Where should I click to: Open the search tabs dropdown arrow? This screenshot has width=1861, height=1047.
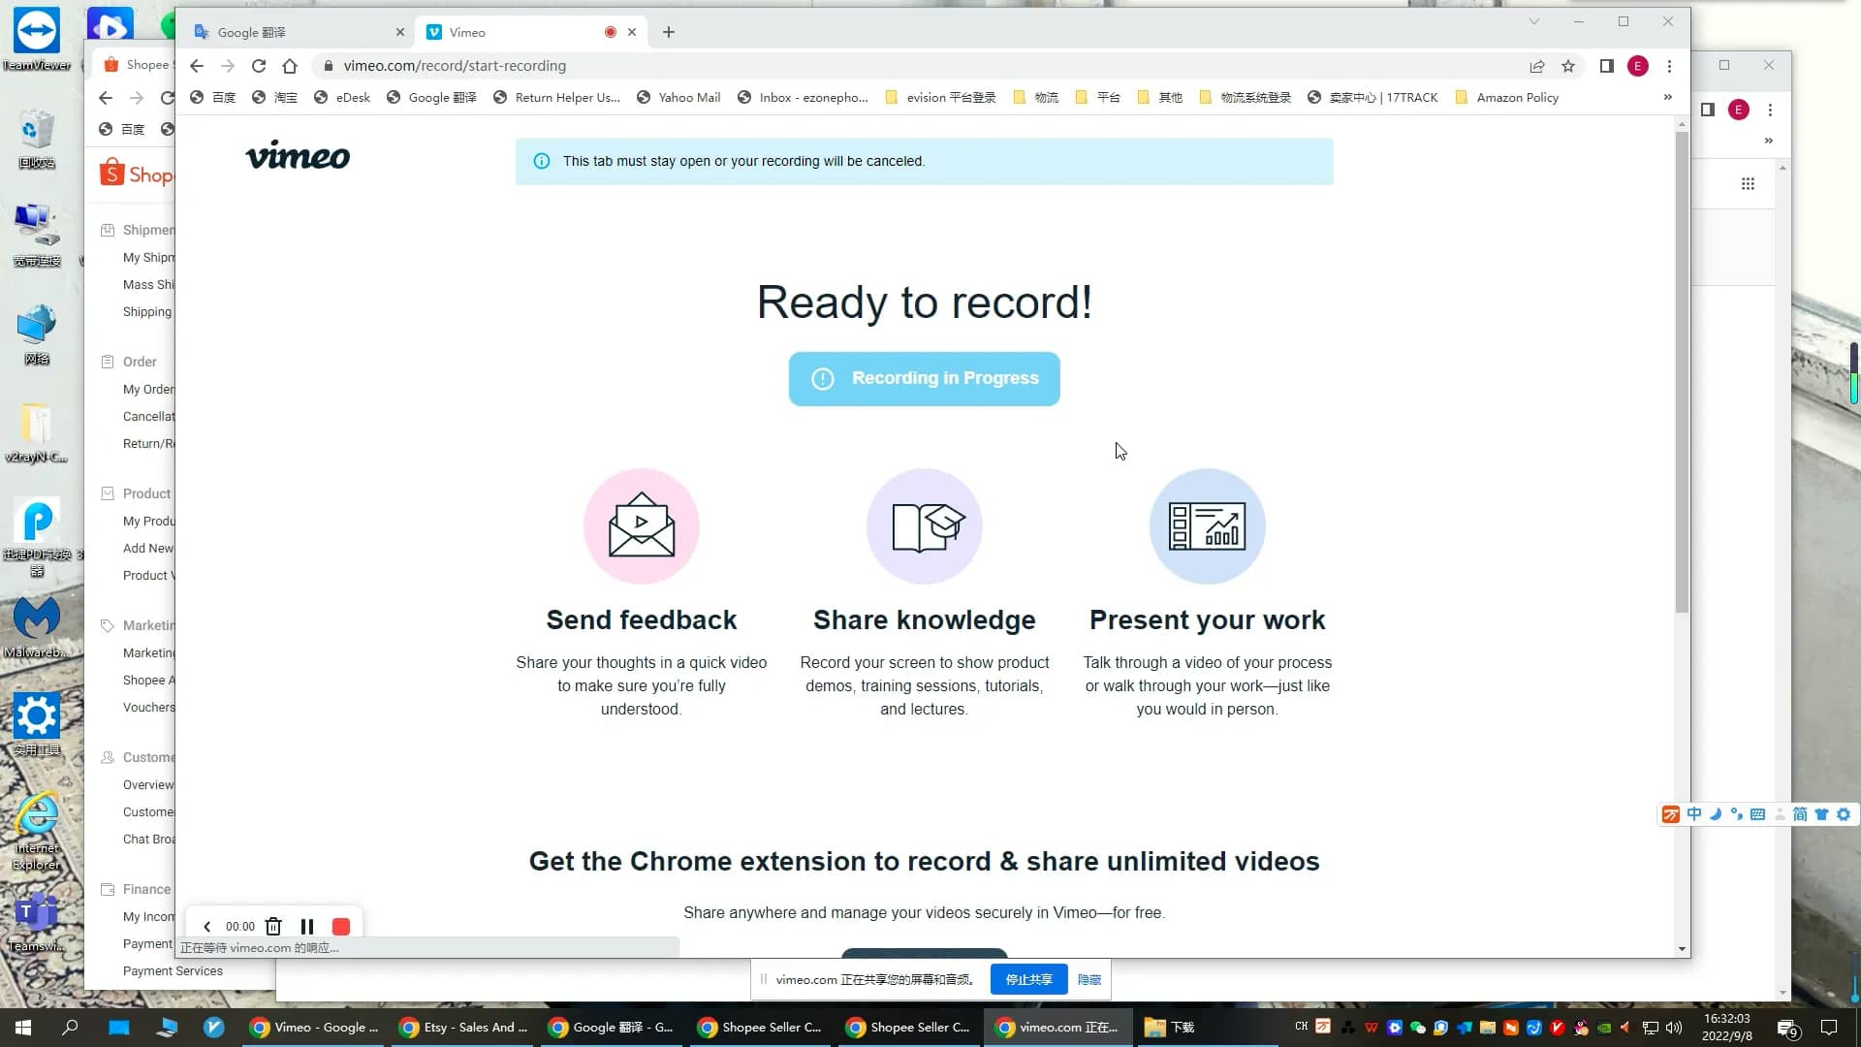tap(1534, 20)
